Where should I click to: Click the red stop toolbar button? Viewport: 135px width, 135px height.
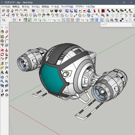tap(84, 11)
